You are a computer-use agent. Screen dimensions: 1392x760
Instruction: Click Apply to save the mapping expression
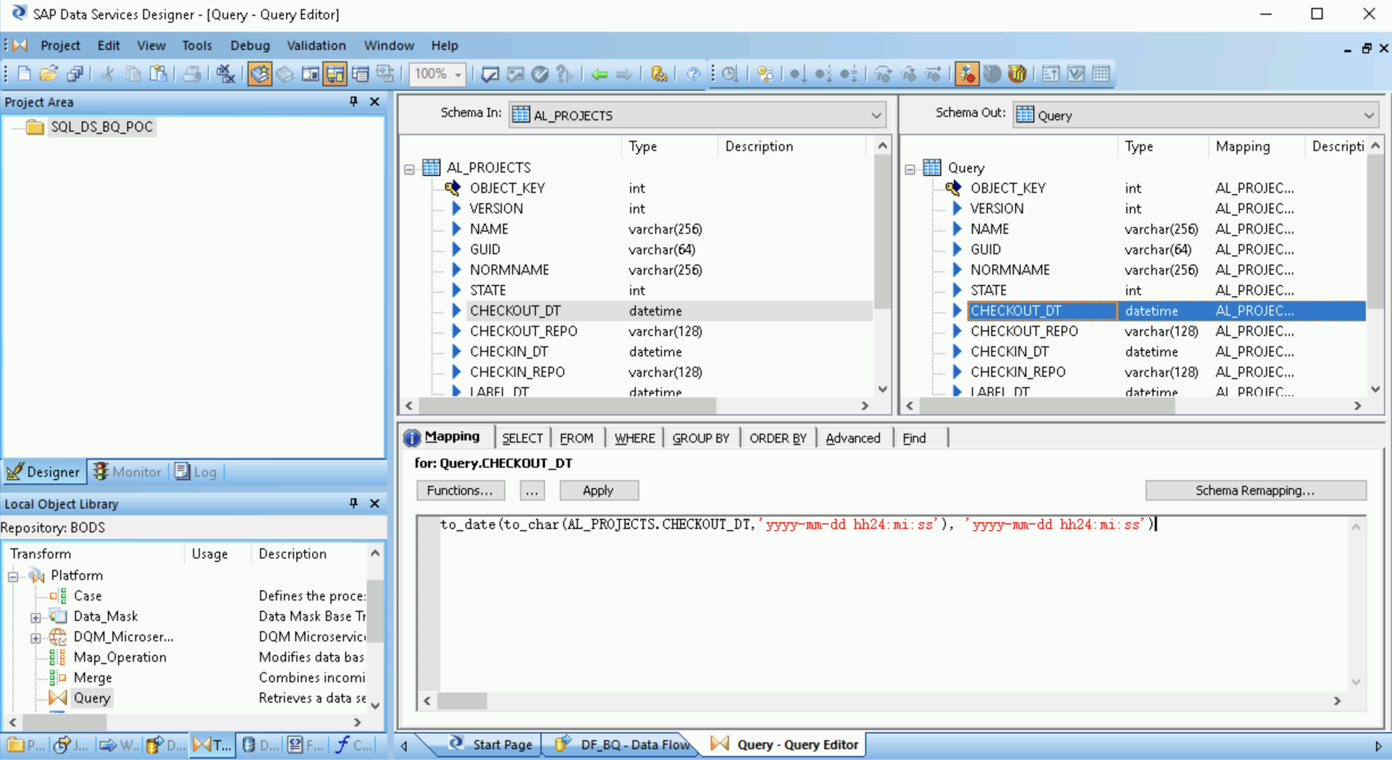(x=597, y=489)
